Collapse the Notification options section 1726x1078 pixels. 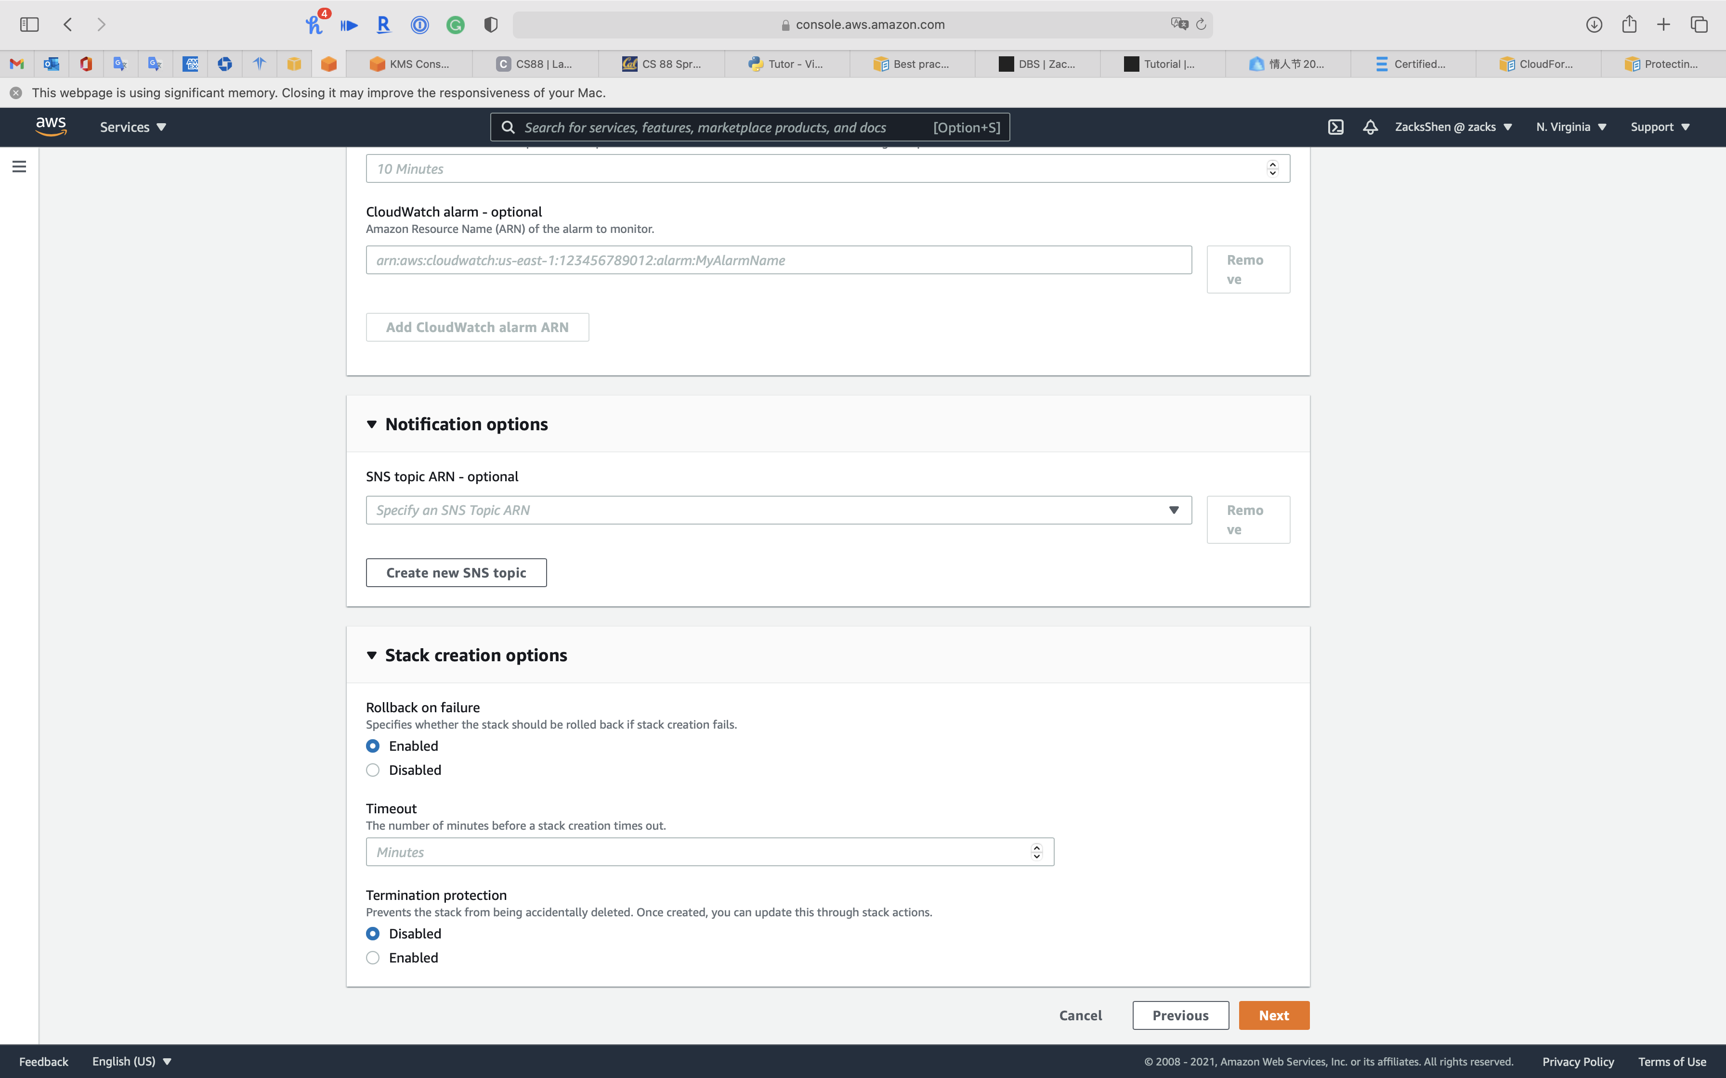[372, 424]
